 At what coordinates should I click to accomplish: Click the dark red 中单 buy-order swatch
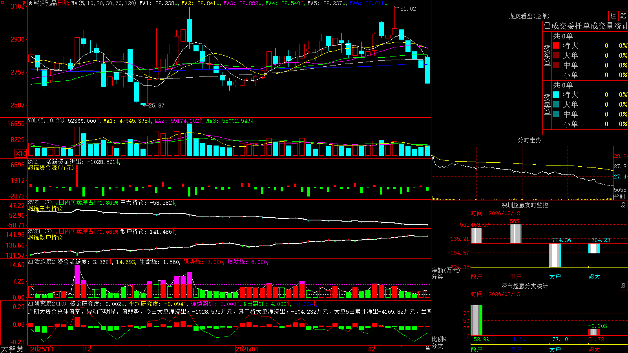tap(556, 65)
